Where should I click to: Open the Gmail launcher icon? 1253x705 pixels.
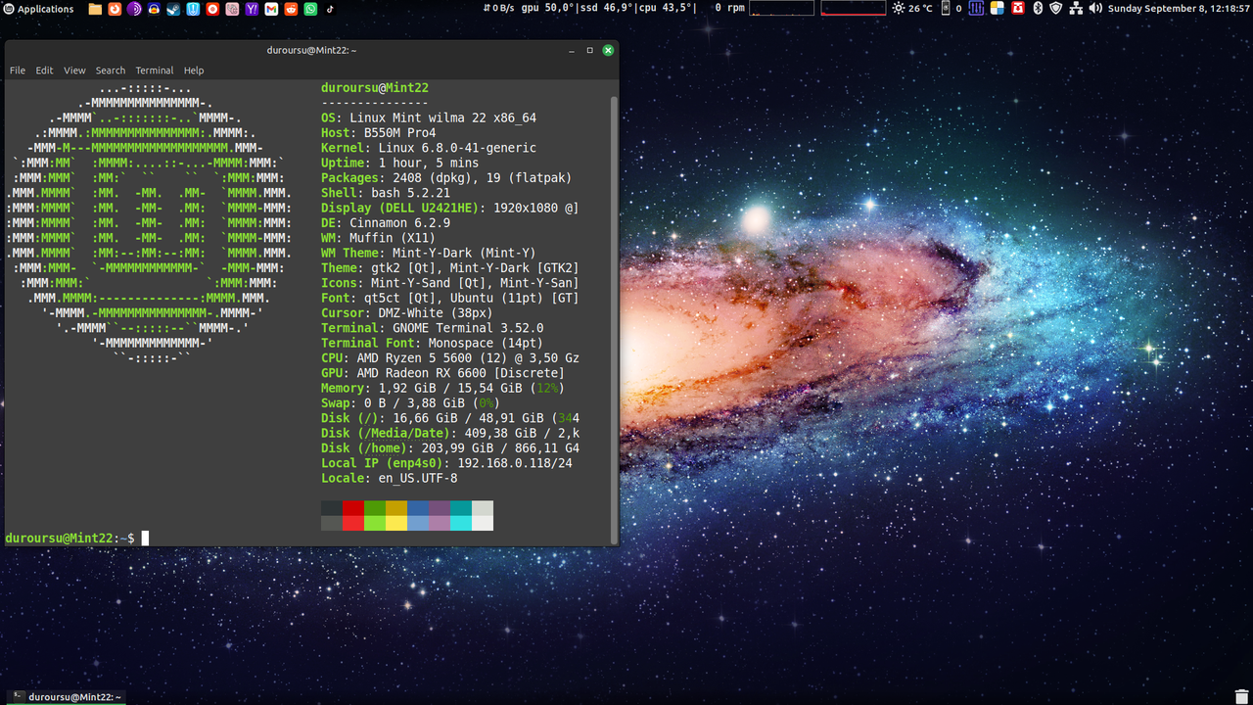click(271, 9)
